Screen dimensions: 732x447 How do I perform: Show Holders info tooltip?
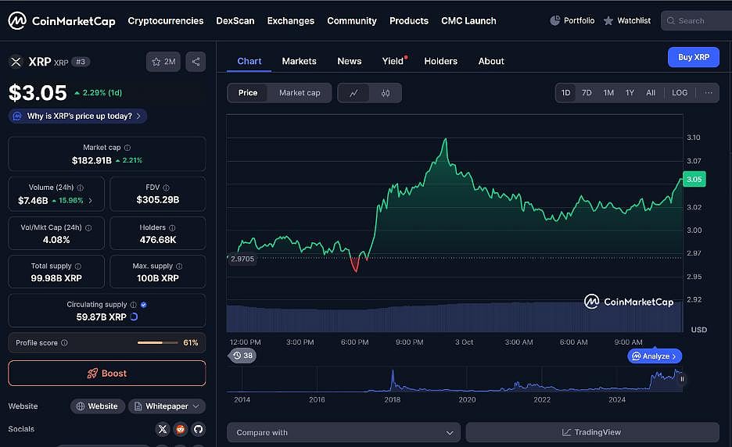coord(172,227)
